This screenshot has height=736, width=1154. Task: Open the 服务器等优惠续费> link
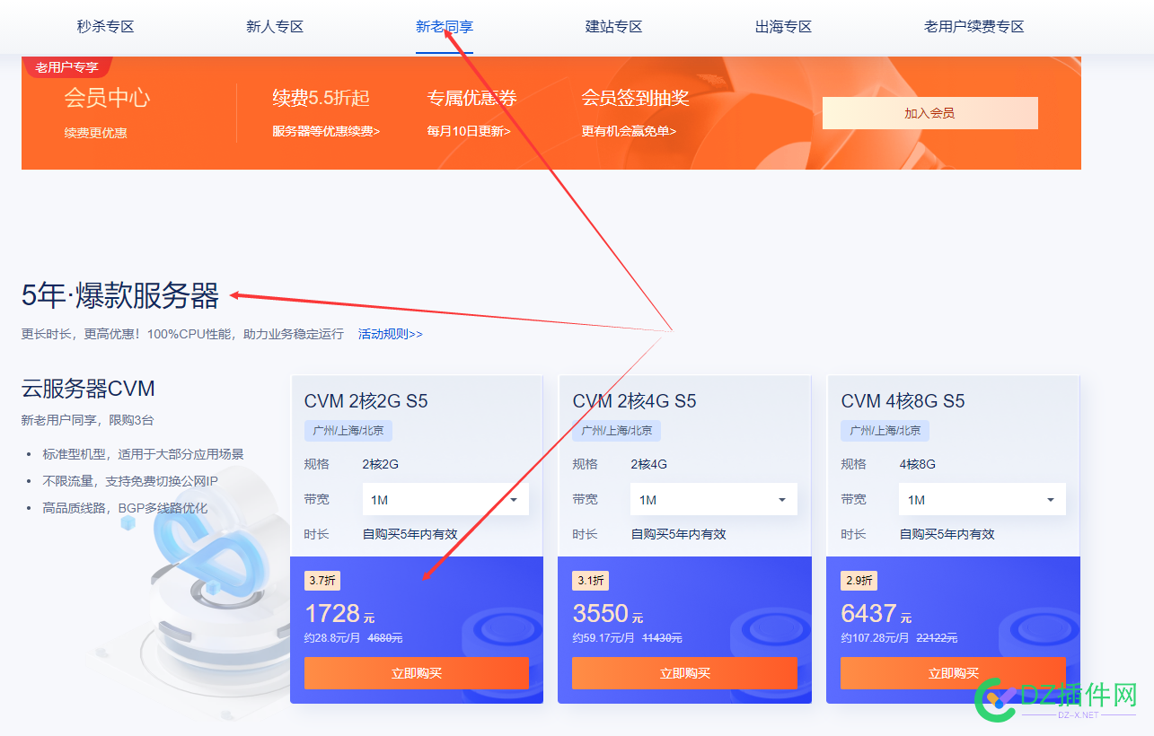(326, 131)
